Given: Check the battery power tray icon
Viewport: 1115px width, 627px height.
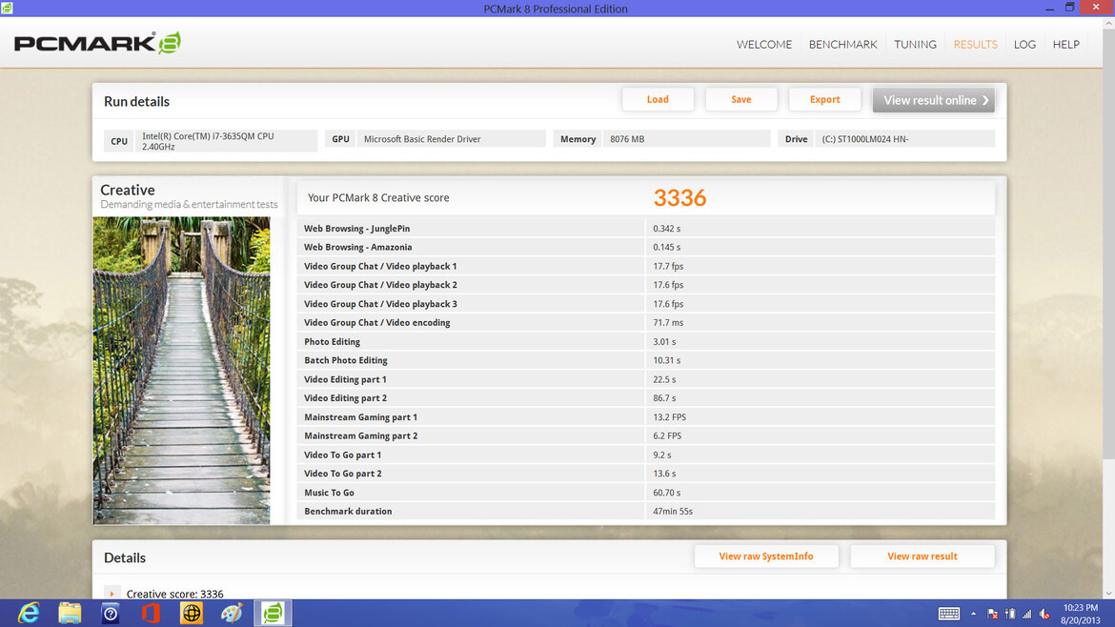Looking at the screenshot, I should coord(1010,614).
